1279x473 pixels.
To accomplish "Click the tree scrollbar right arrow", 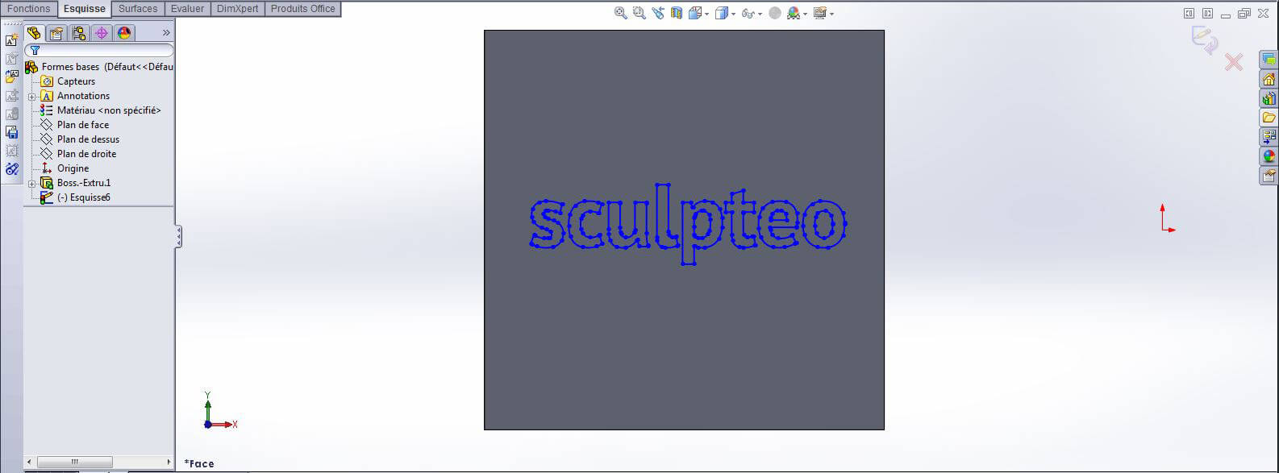I will 169,462.
